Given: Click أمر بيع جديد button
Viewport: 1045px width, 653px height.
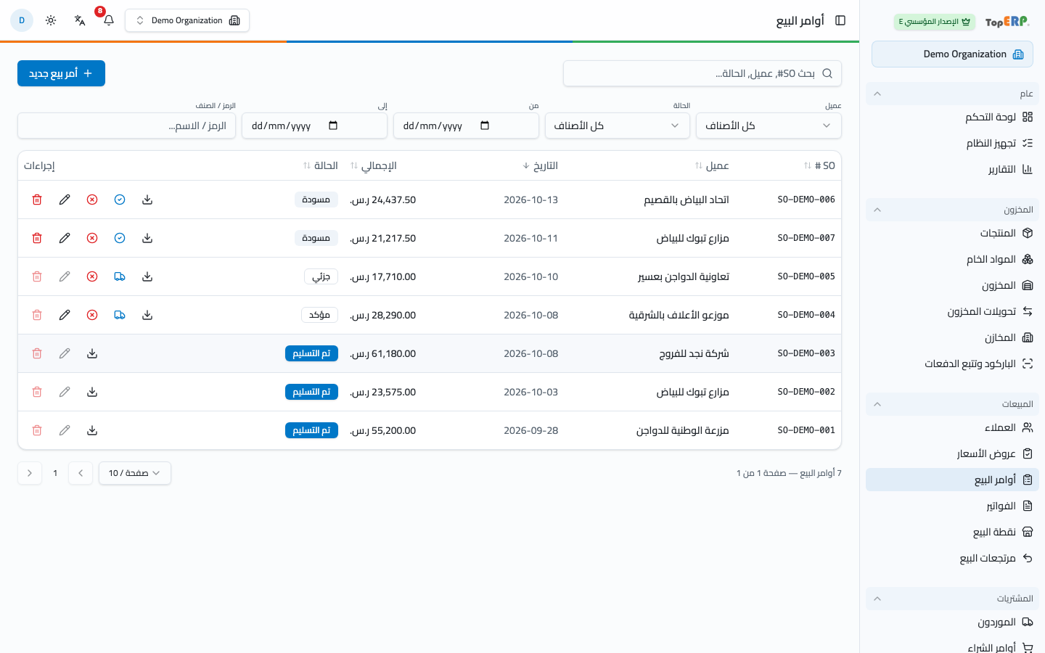Looking at the screenshot, I should [61, 73].
